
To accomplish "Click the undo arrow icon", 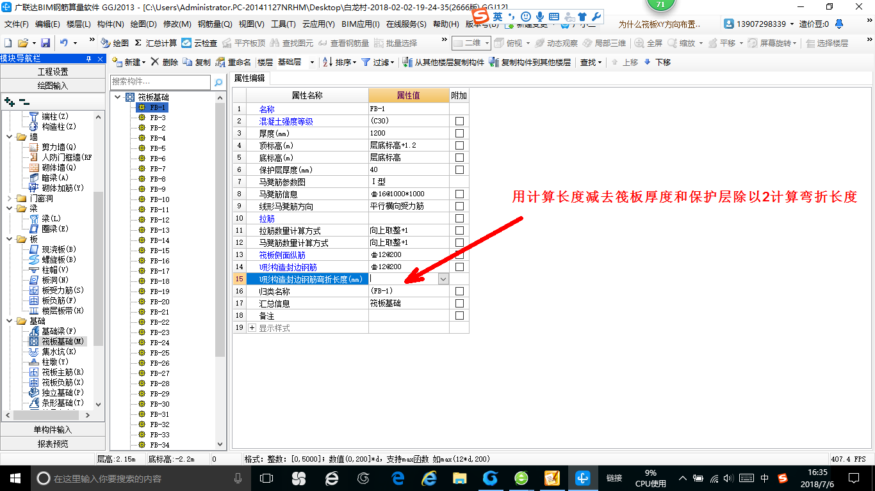I will [x=64, y=43].
